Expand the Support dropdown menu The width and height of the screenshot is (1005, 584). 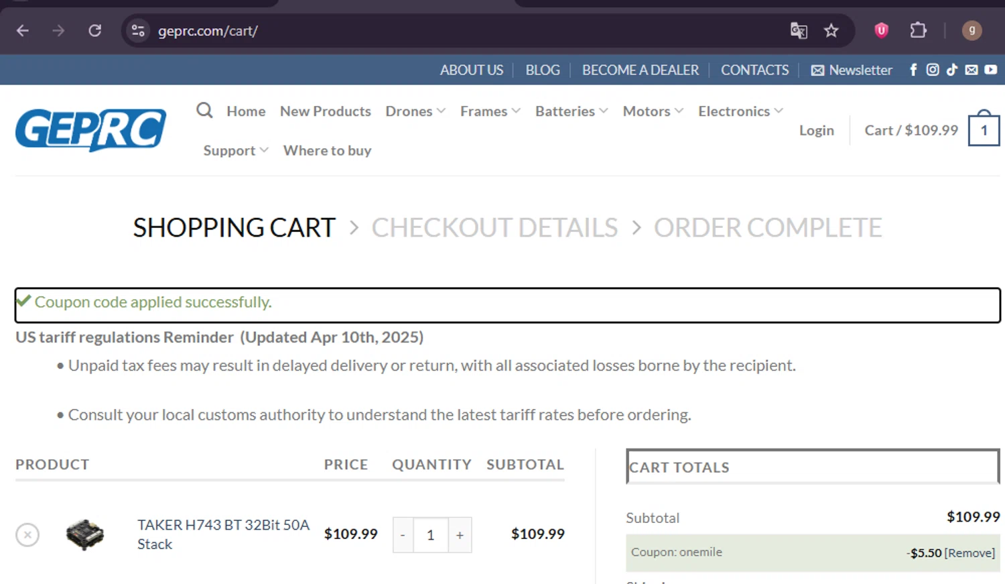[236, 151]
